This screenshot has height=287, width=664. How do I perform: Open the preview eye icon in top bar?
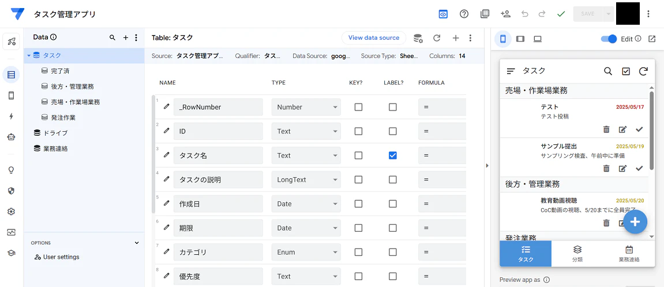pos(443,14)
